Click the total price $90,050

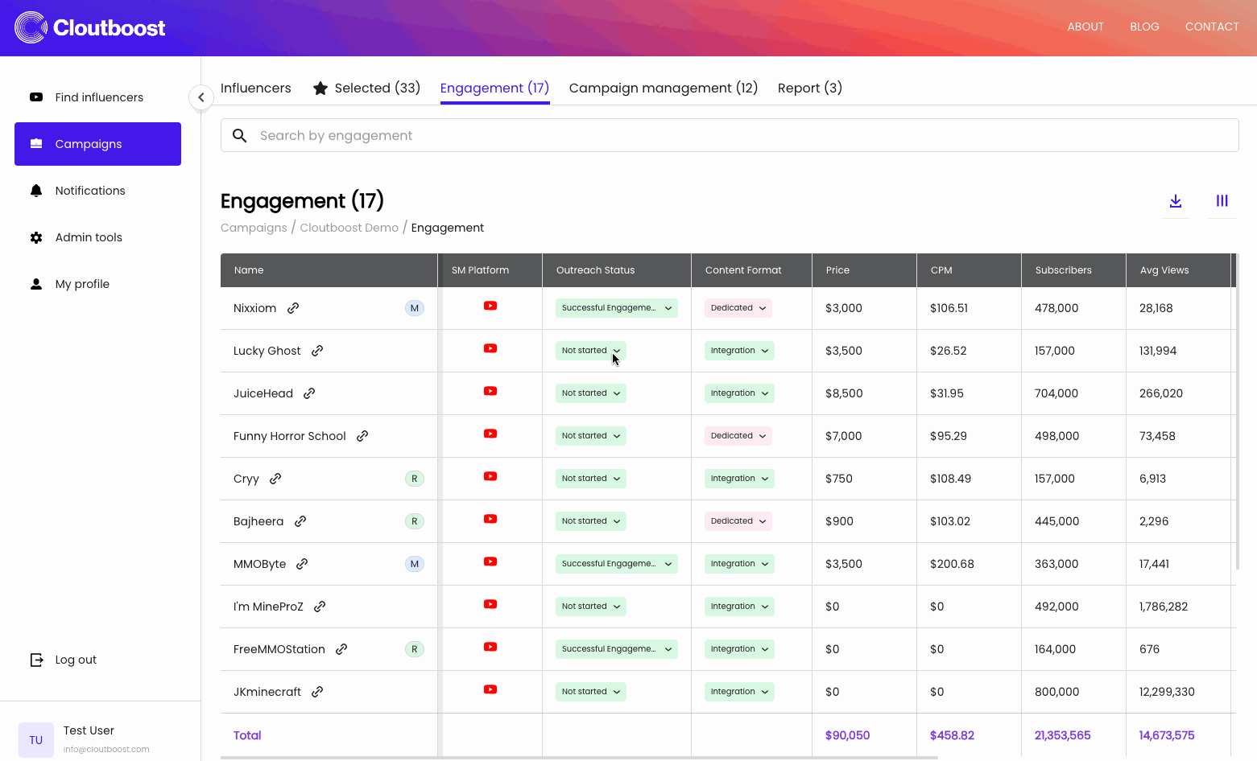847,735
